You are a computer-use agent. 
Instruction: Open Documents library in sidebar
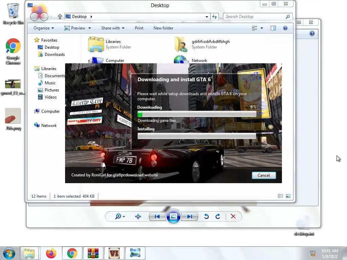[52, 75]
